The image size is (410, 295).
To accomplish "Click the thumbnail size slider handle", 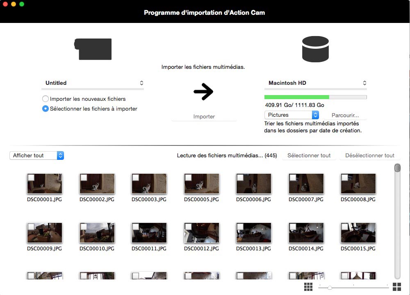I will click(x=330, y=288).
